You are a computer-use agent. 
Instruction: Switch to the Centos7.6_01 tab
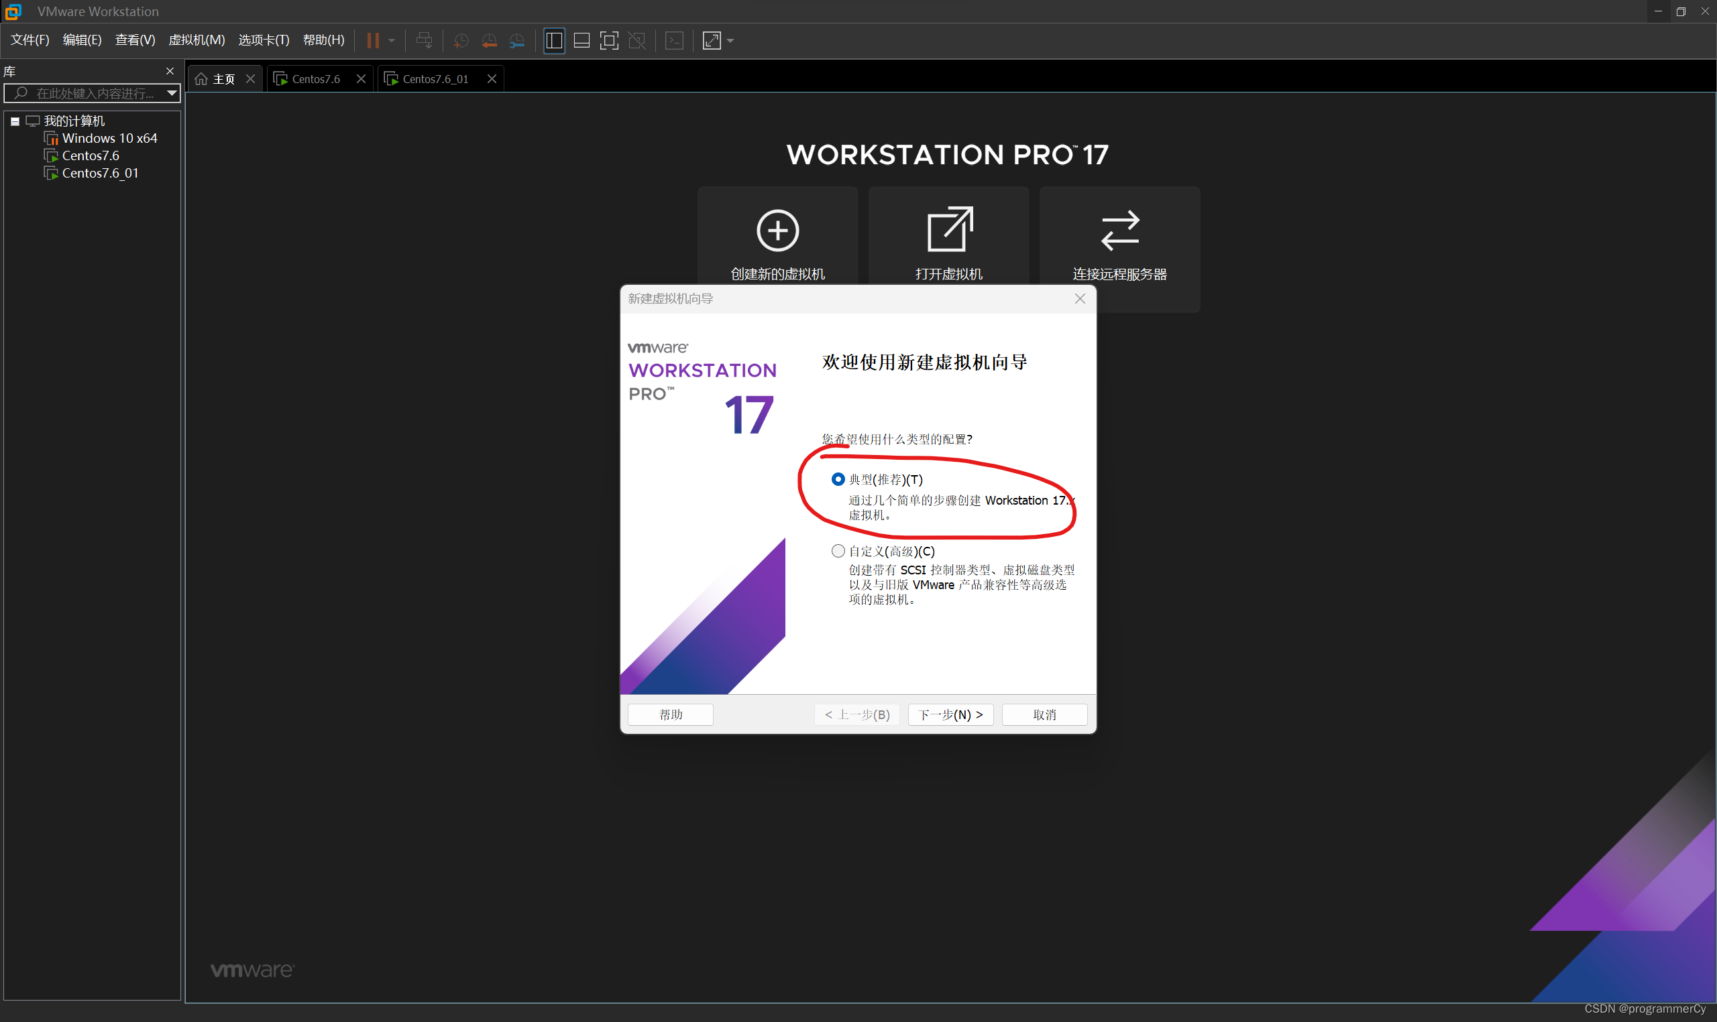click(x=435, y=79)
